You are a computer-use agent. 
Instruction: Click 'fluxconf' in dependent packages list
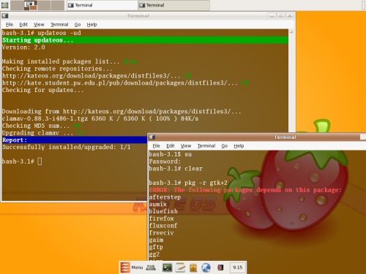[163, 226]
